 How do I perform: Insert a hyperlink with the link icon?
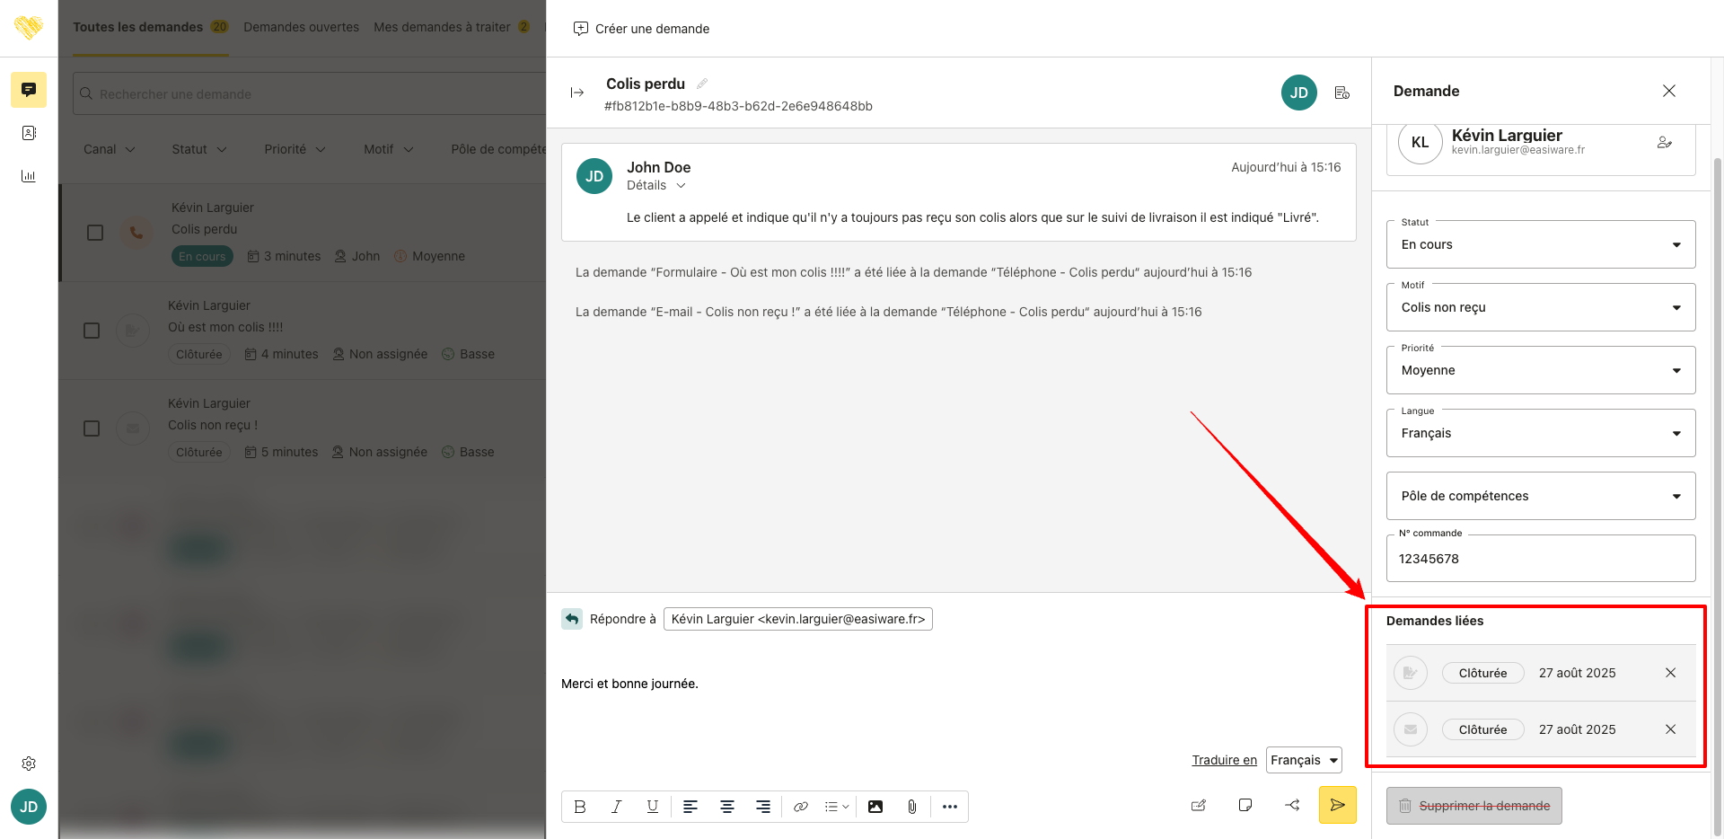click(800, 807)
